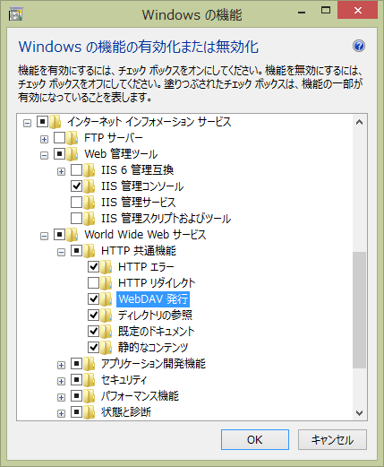384x467 pixels.
Task: Select the ディレクトリの参照 tree item
Action: 155,316
